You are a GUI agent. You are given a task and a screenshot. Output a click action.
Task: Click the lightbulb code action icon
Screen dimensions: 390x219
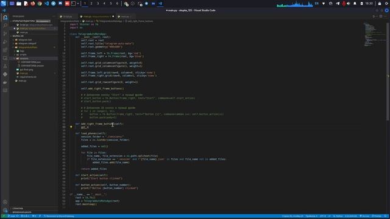click(x=71, y=127)
